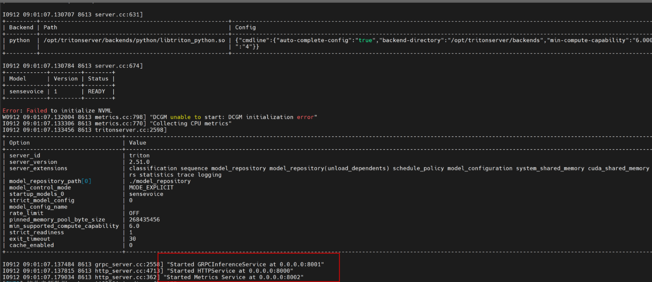Click the 'Started HTTPService at 0.0.0.0:8000' message
This screenshot has height=282, width=652.
pos(230,270)
